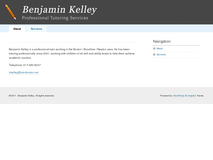
Task: Click the bkelley@tutorboston.net email link
Action: 24,72
